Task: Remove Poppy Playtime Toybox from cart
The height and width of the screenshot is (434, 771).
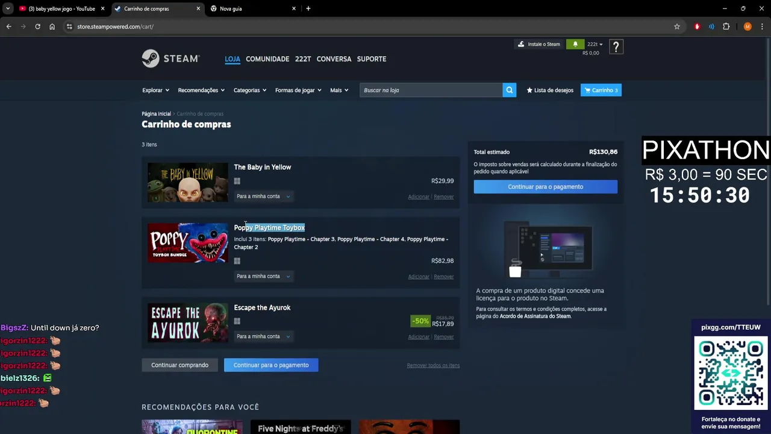Action: pos(443,277)
